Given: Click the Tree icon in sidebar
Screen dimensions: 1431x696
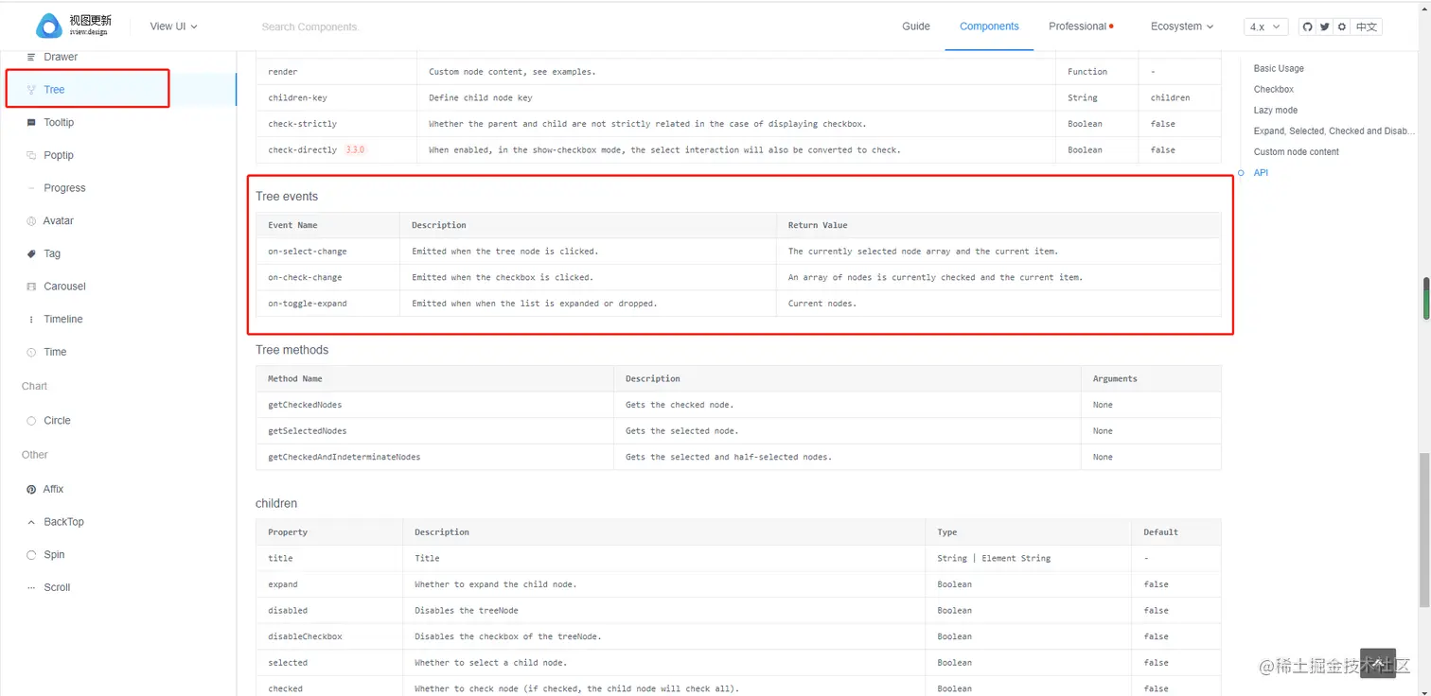Looking at the screenshot, I should [31, 90].
